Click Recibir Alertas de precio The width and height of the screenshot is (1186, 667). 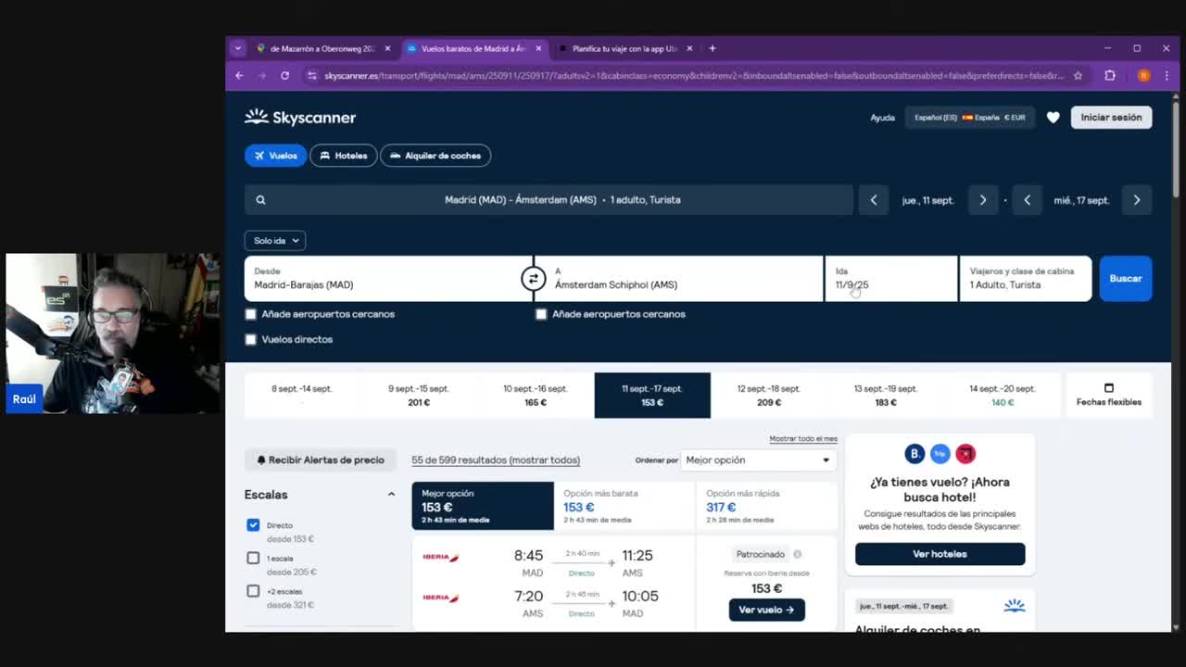point(320,460)
